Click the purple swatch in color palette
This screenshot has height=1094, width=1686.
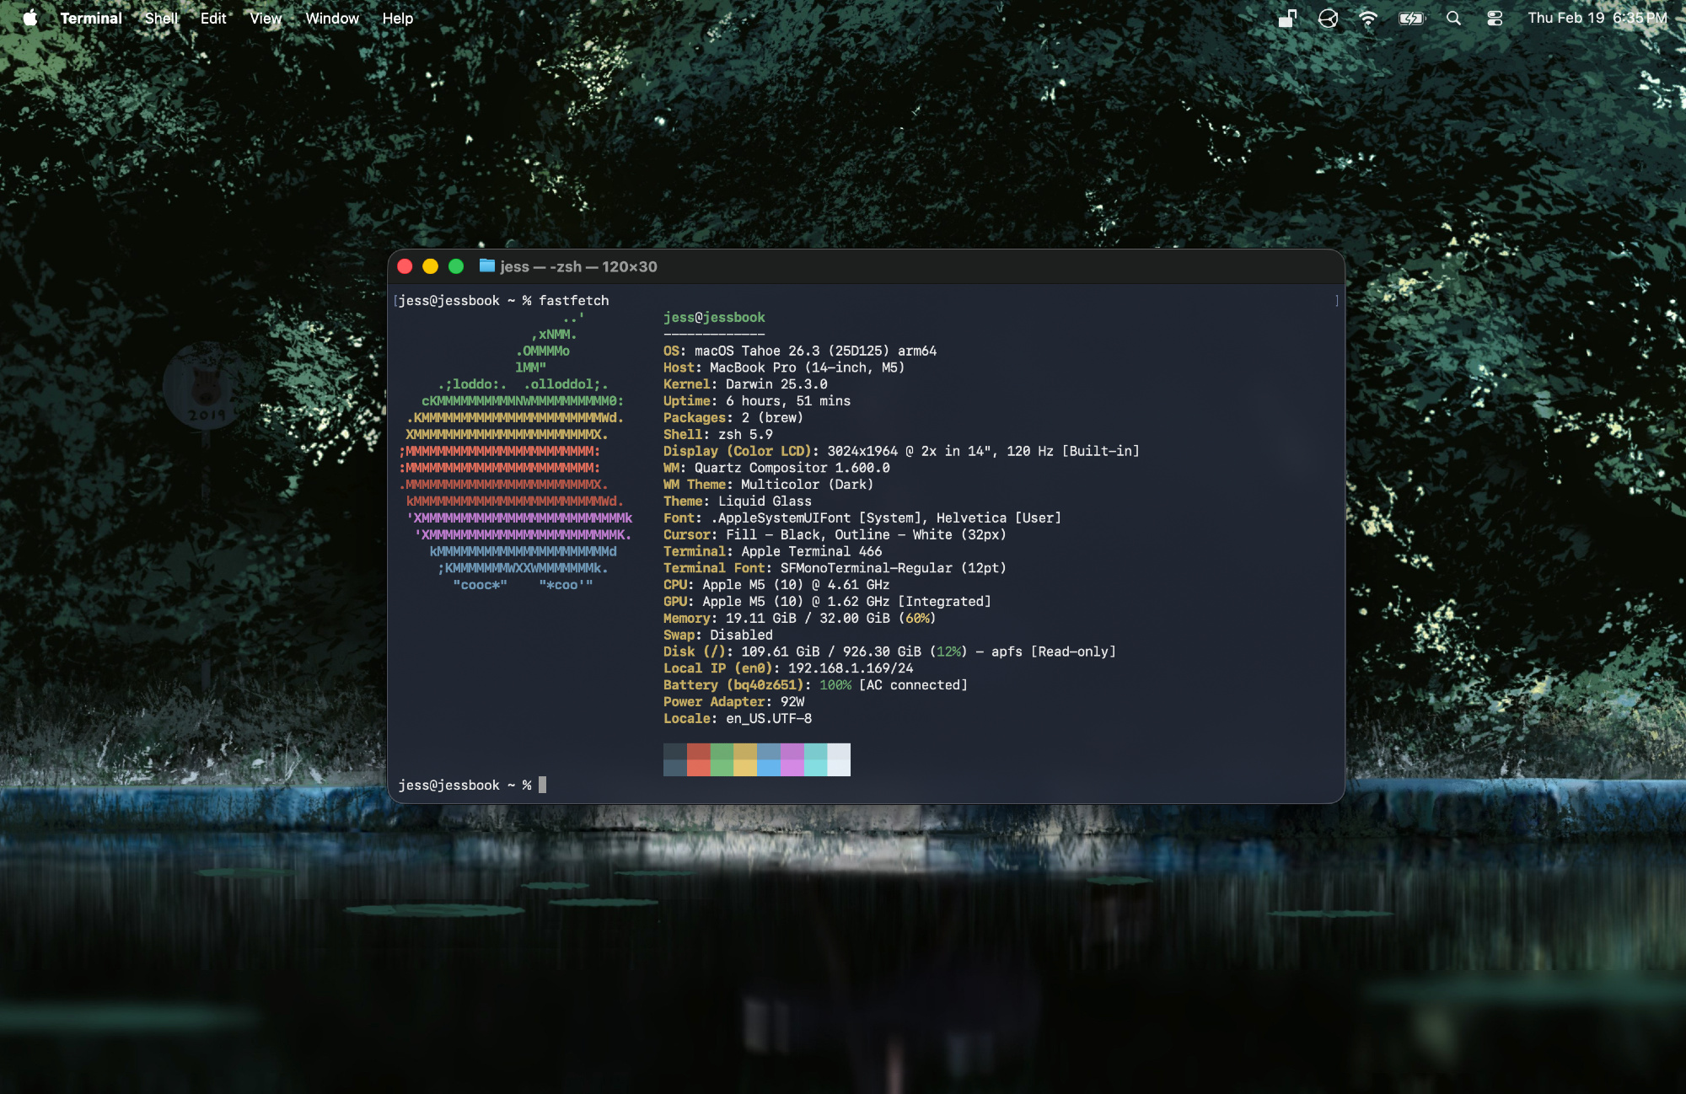(x=792, y=759)
